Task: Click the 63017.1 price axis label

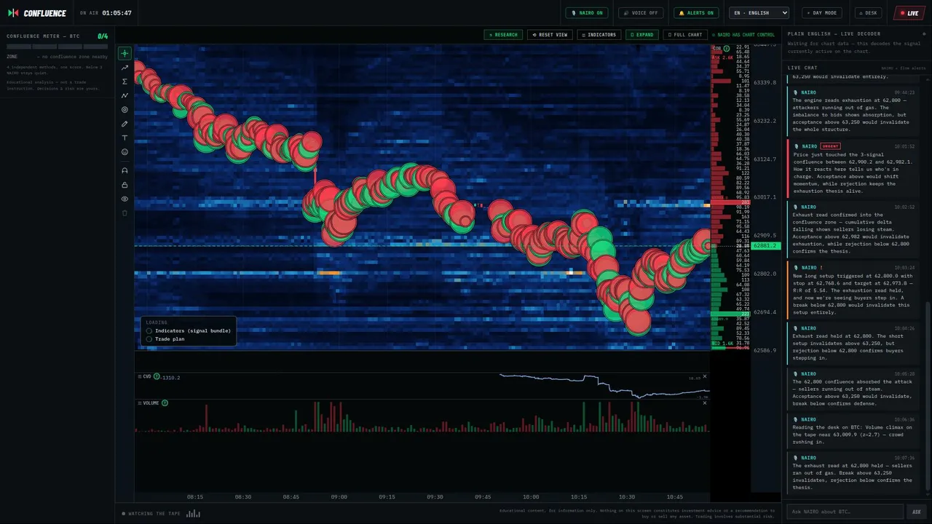Action: (x=765, y=197)
